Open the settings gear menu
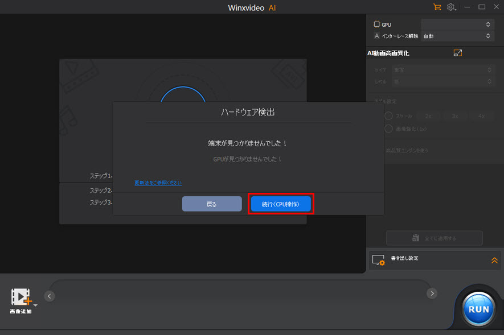This screenshot has width=504, height=335. click(451, 7)
